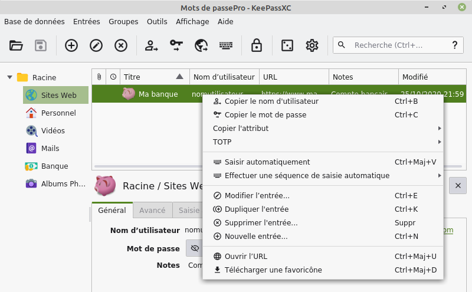
Task: Click in the Recherche search field
Action: 397,45
